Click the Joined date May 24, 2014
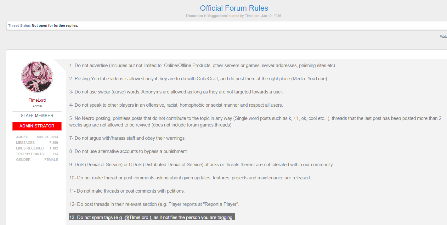This screenshot has width=447, height=225. click(x=47, y=137)
